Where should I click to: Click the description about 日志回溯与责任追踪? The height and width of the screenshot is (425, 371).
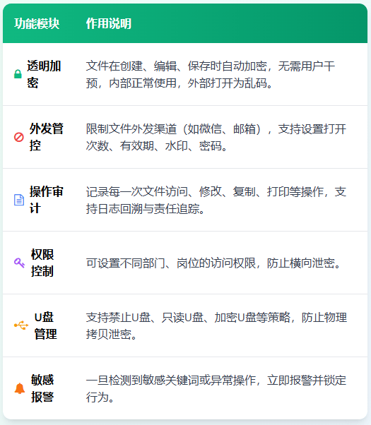[x=216, y=200]
